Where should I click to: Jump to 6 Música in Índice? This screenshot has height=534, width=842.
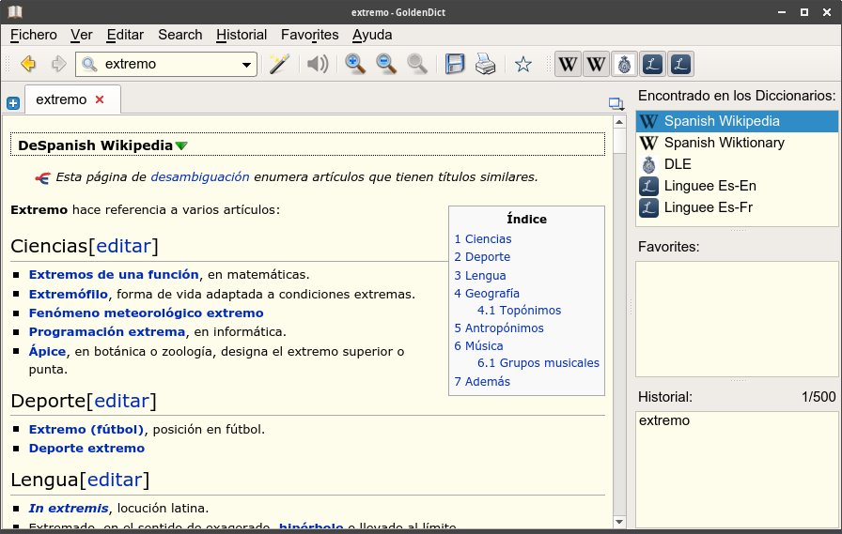point(478,345)
